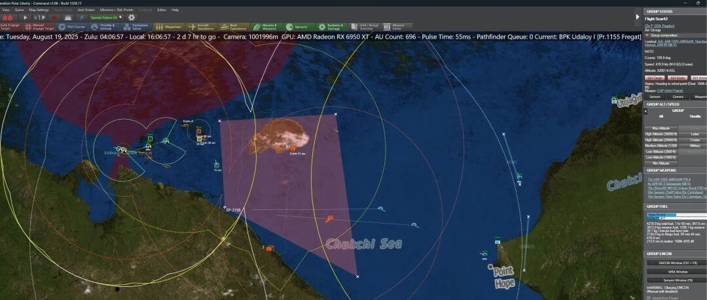Open the Help menu
Viewport: 707px width, 300px height.
tap(175, 9)
